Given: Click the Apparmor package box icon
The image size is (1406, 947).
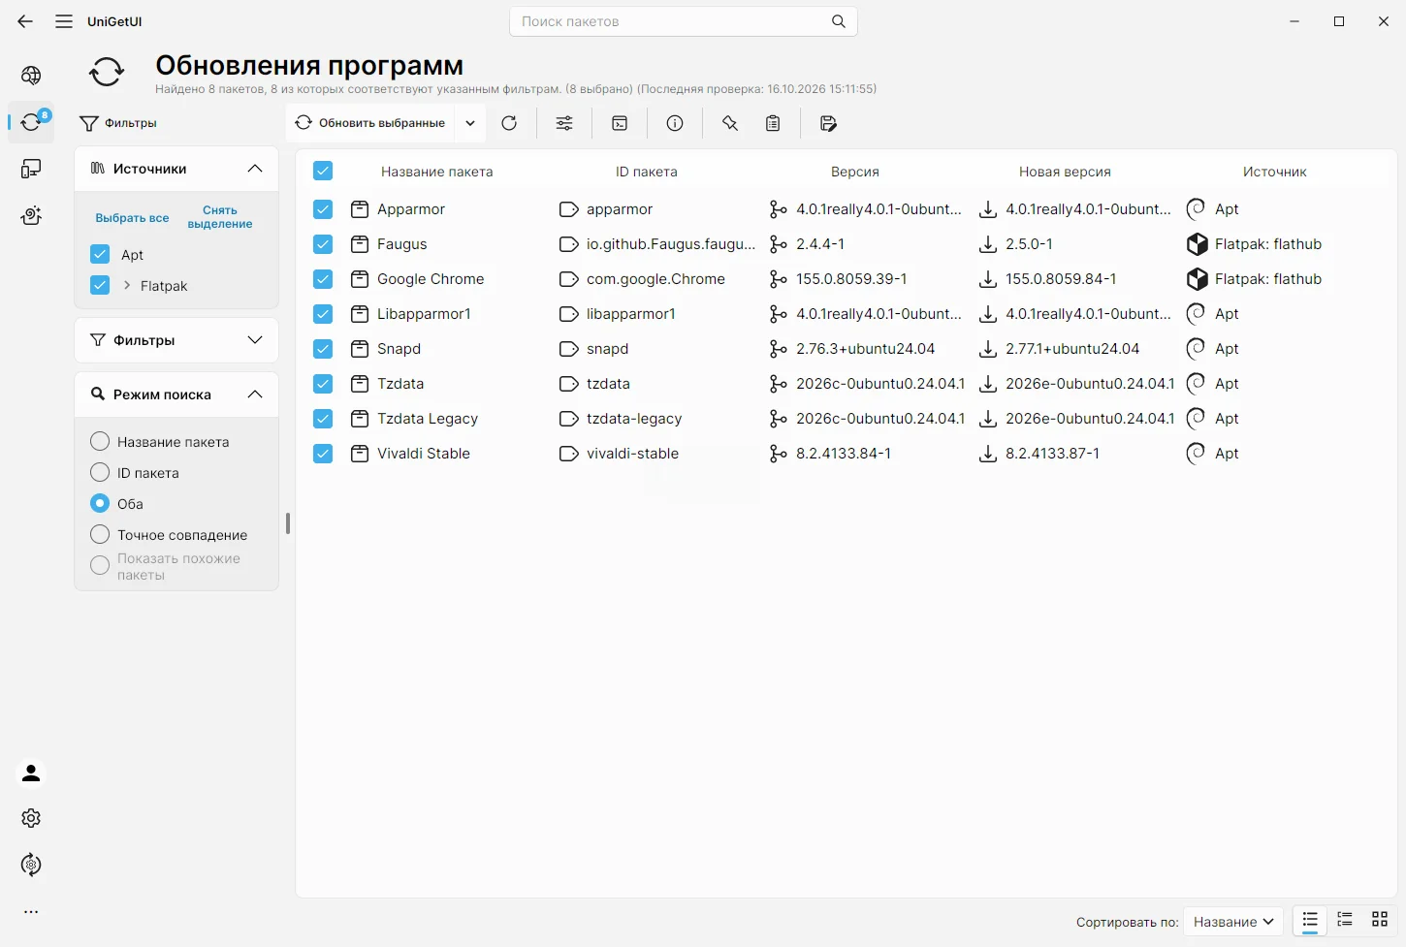Looking at the screenshot, I should (x=360, y=209).
